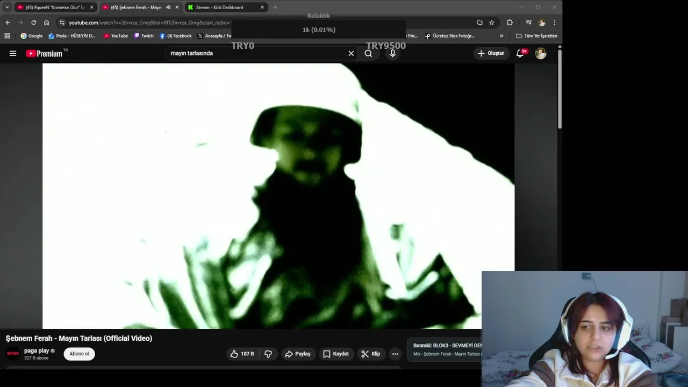Click the youtube.com address bar URL
688x387 pixels.
149,23
